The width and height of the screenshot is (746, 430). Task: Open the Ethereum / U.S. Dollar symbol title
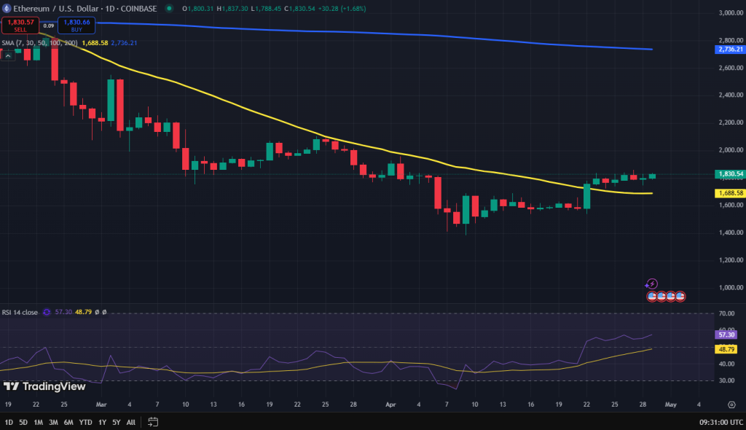[x=85, y=9]
